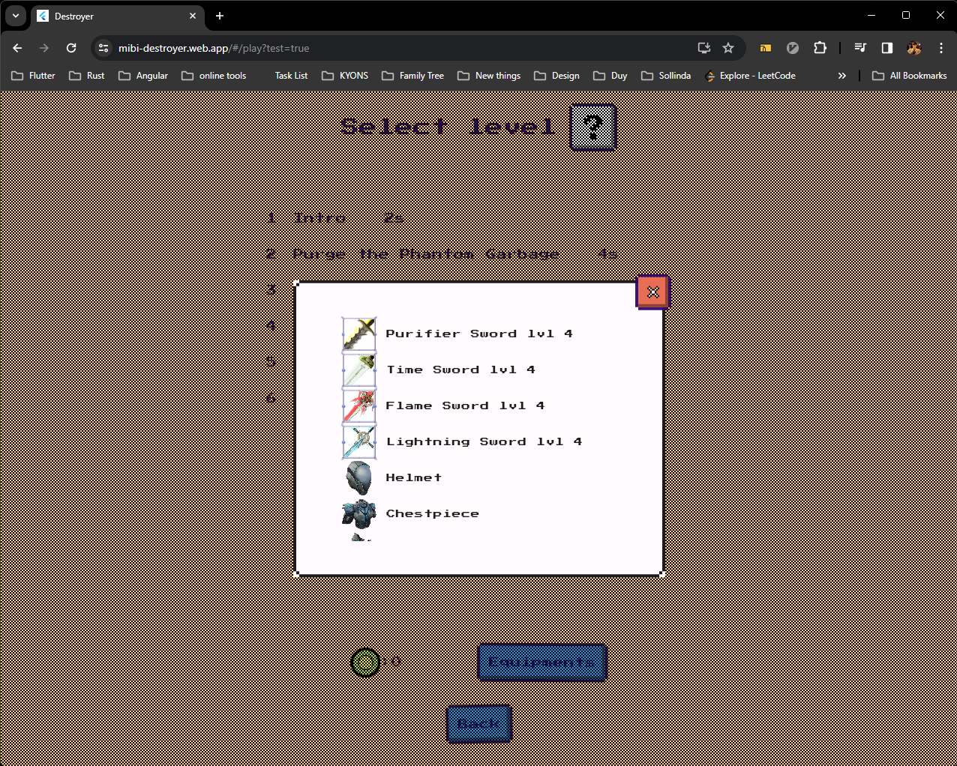The image size is (957, 766).
Task: Select the Flame Sword lvl 4 icon
Action: (x=358, y=405)
